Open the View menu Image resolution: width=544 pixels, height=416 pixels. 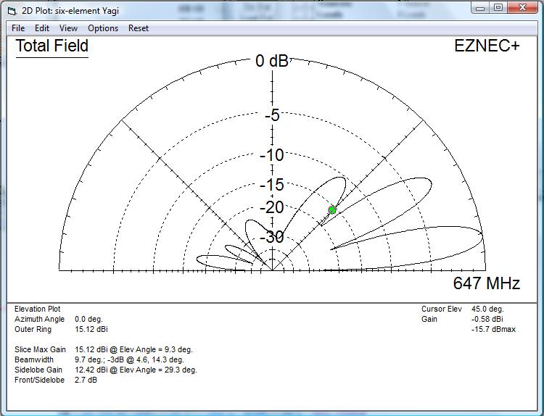coord(68,28)
